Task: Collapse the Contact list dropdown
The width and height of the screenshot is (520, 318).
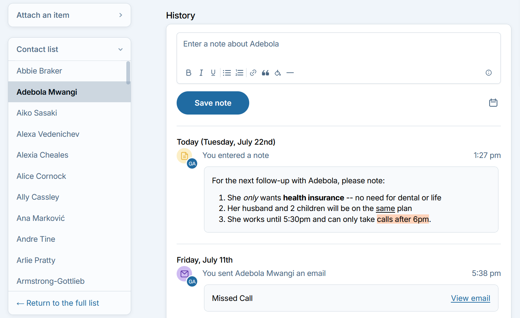Action: pyautogui.click(x=121, y=49)
